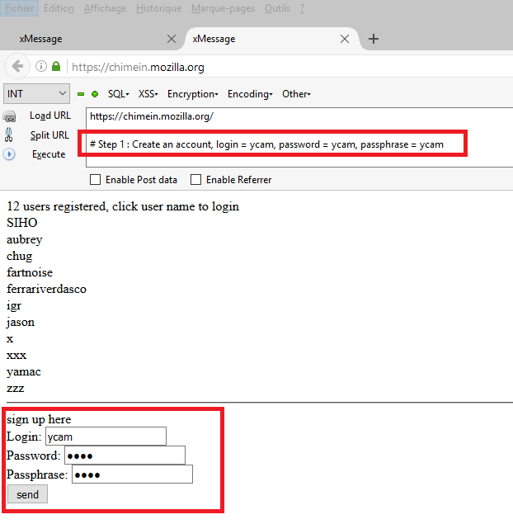Expand the Other dropdown menu
Image resolution: width=513 pixels, height=524 pixels.
click(x=296, y=94)
